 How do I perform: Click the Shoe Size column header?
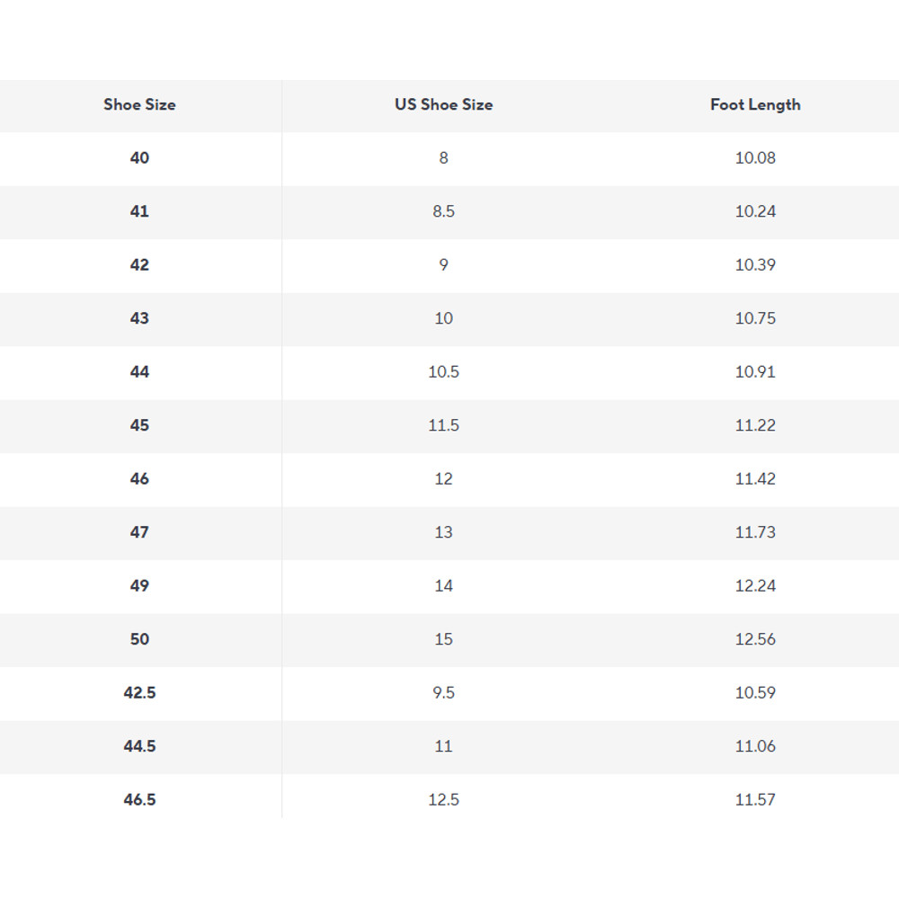[x=139, y=104]
